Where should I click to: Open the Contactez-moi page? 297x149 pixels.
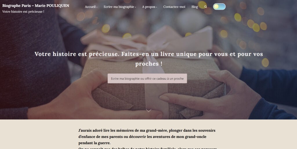(x=174, y=7)
